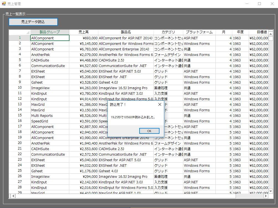Click the 製品名 column header

click(126, 32)
